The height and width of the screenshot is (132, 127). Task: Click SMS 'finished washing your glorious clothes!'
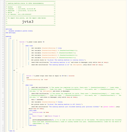pyautogui.click(x=74, y=108)
